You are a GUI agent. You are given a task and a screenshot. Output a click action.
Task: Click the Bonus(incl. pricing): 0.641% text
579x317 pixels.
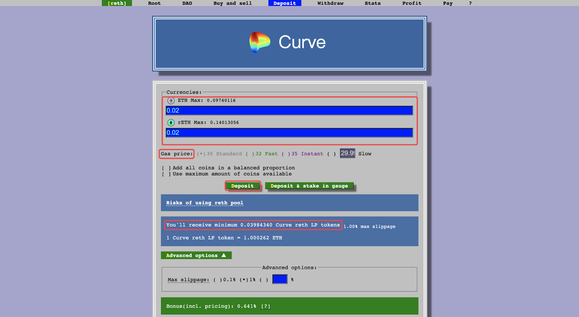[x=211, y=307]
